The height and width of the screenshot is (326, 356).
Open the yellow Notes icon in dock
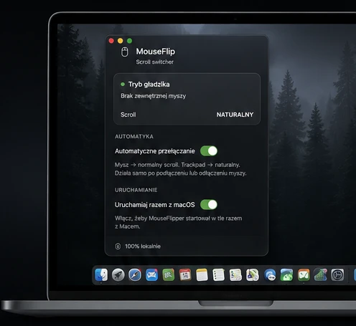point(202,274)
